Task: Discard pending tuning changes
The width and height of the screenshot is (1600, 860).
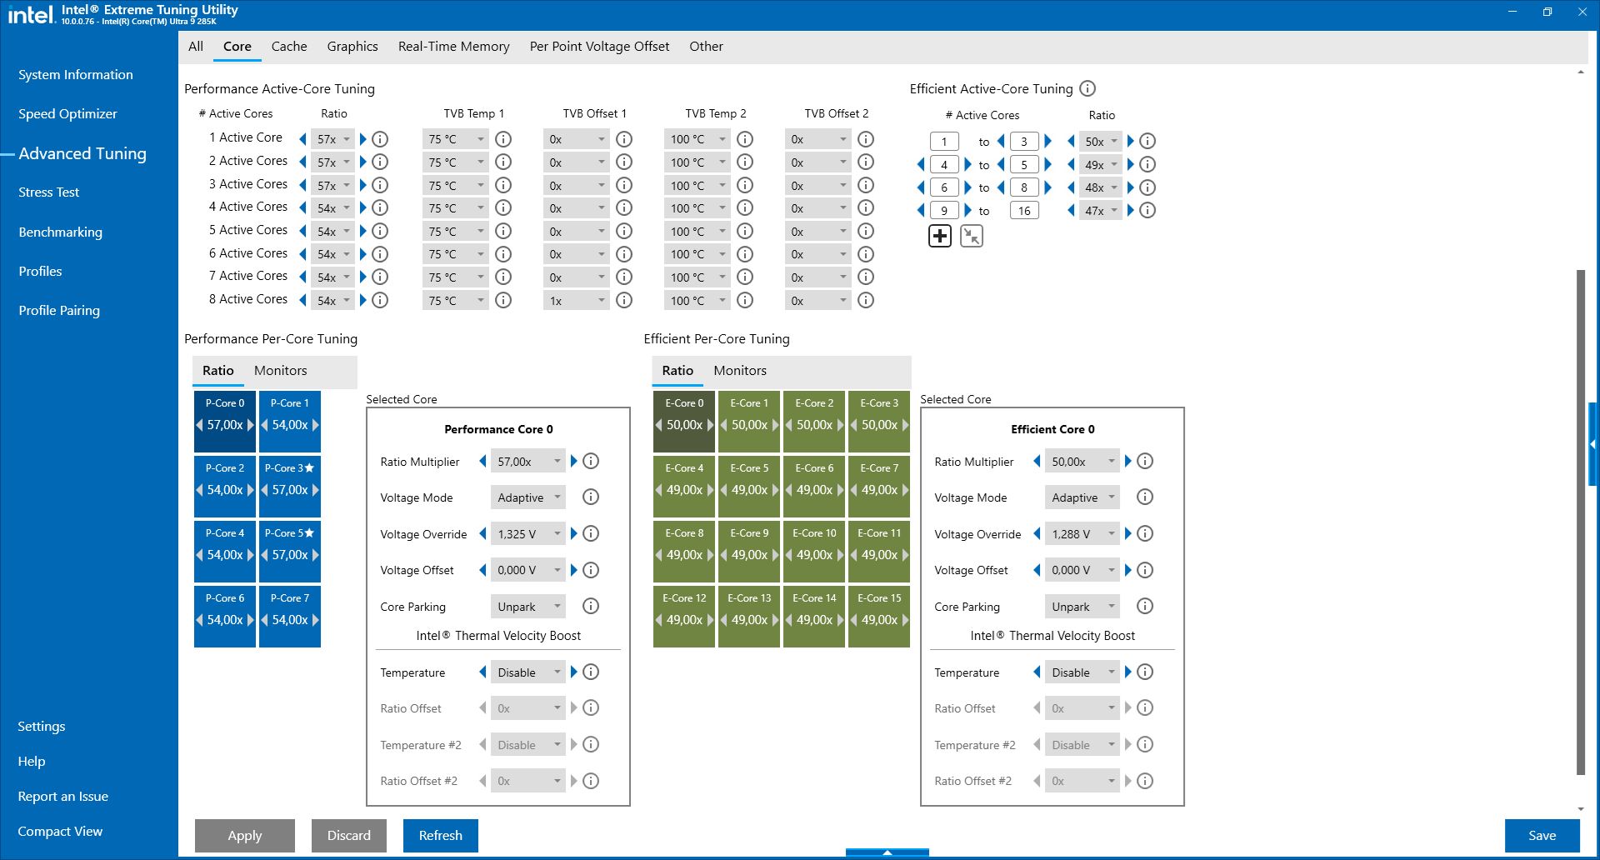Action: [349, 836]
